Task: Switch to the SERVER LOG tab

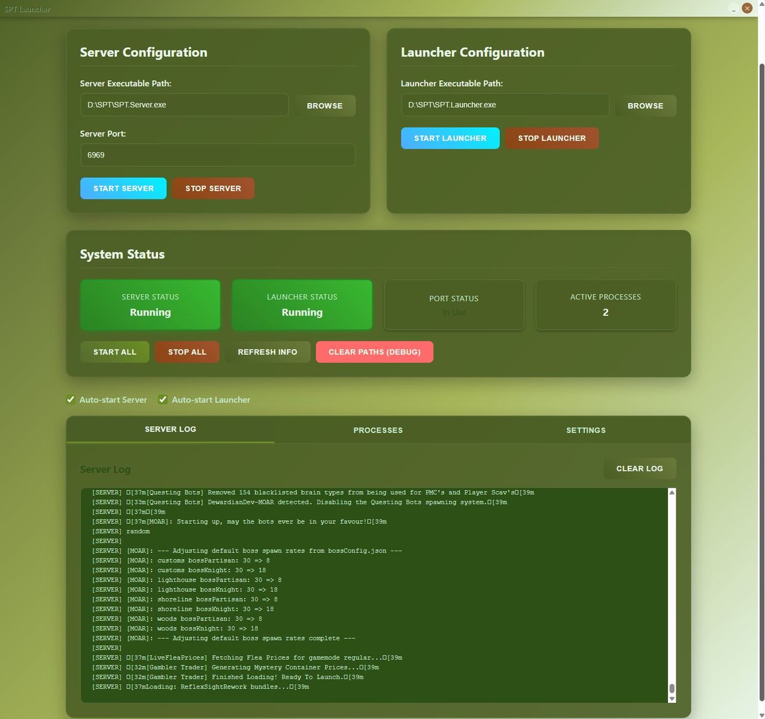Action: tap(171, 430)
